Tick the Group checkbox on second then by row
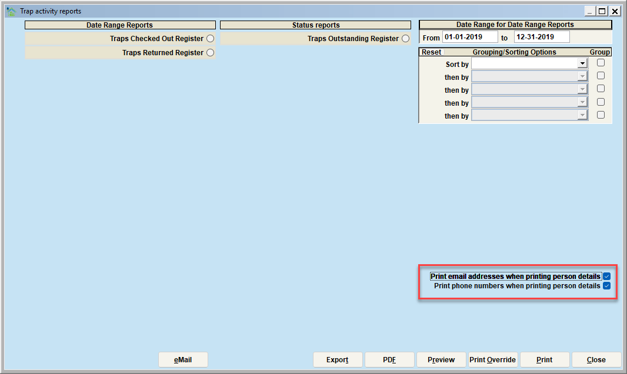627x374 pixels. [x=601, y=89]
